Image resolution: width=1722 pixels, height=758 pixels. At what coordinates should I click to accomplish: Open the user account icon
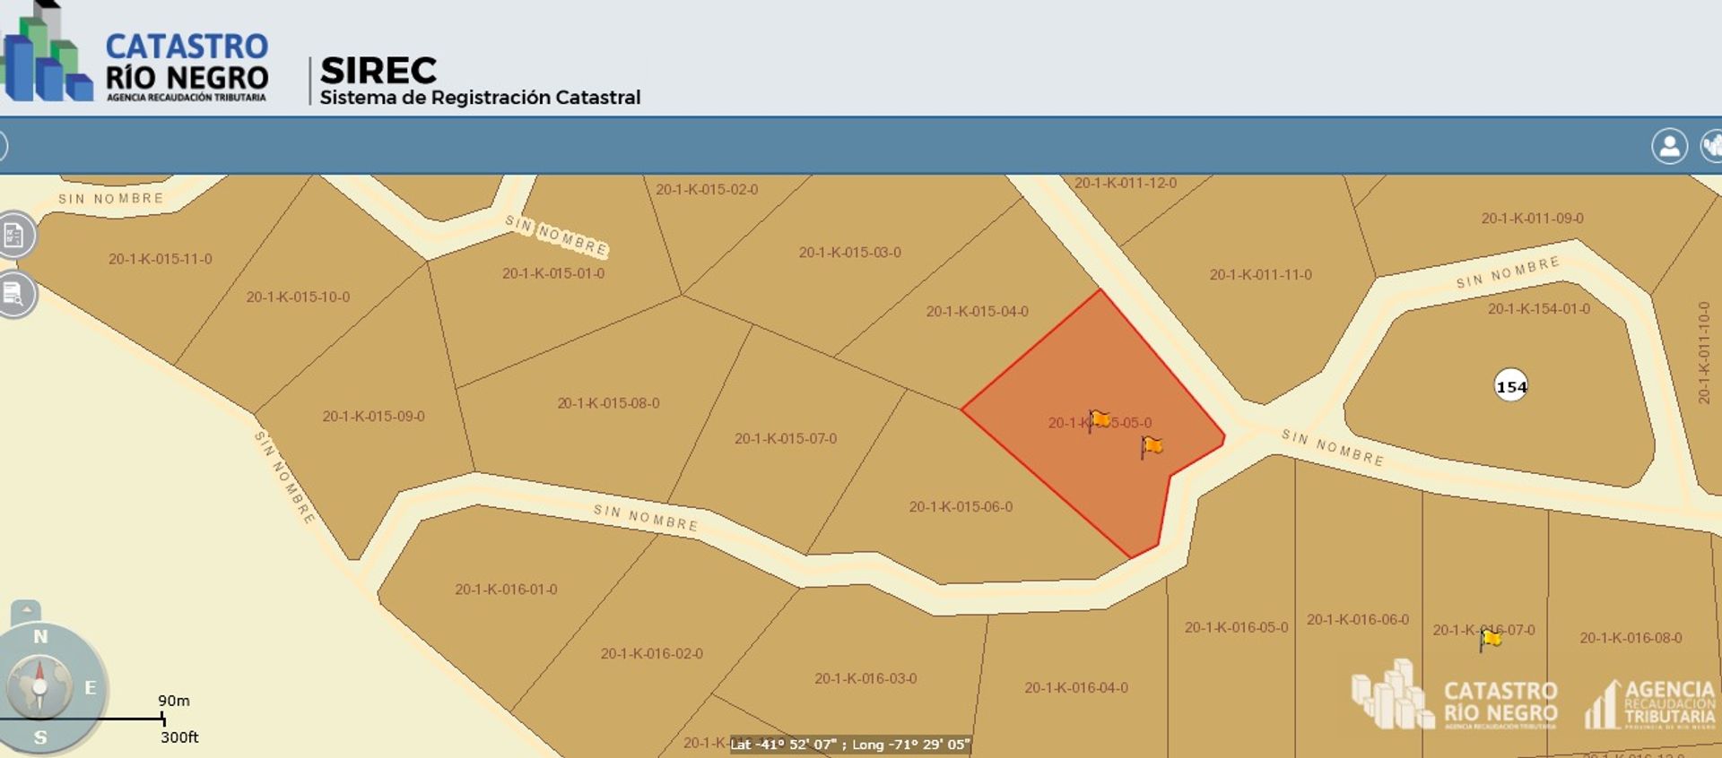(x=1669, y=146)
